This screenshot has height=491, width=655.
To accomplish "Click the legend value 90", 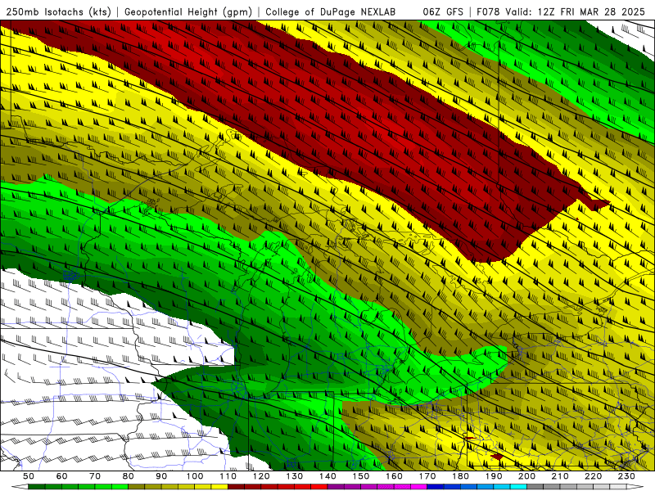I will [x=161, y=476].
